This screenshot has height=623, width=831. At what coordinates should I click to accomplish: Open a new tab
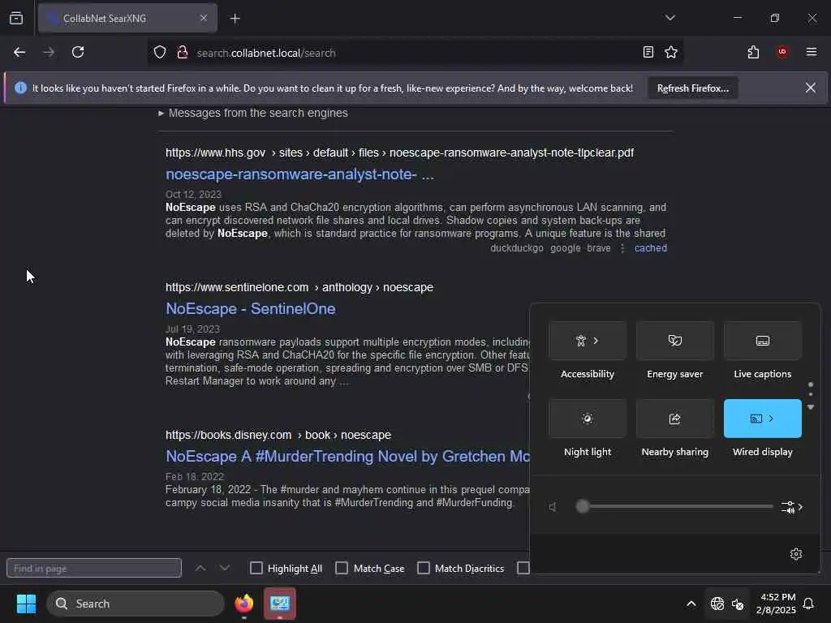(x=235, y=19)
